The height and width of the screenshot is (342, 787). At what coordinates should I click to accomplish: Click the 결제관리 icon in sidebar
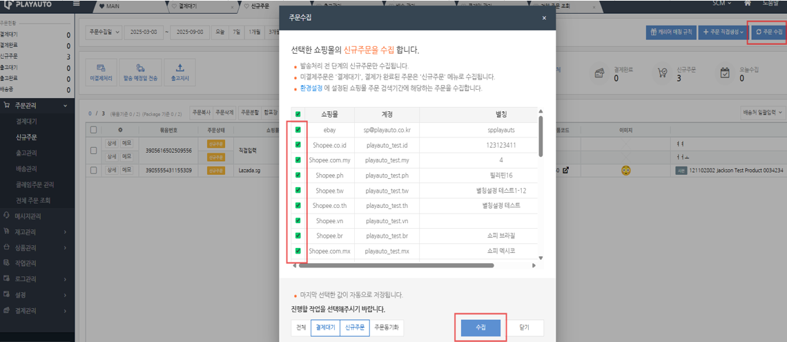coord(6,310)
